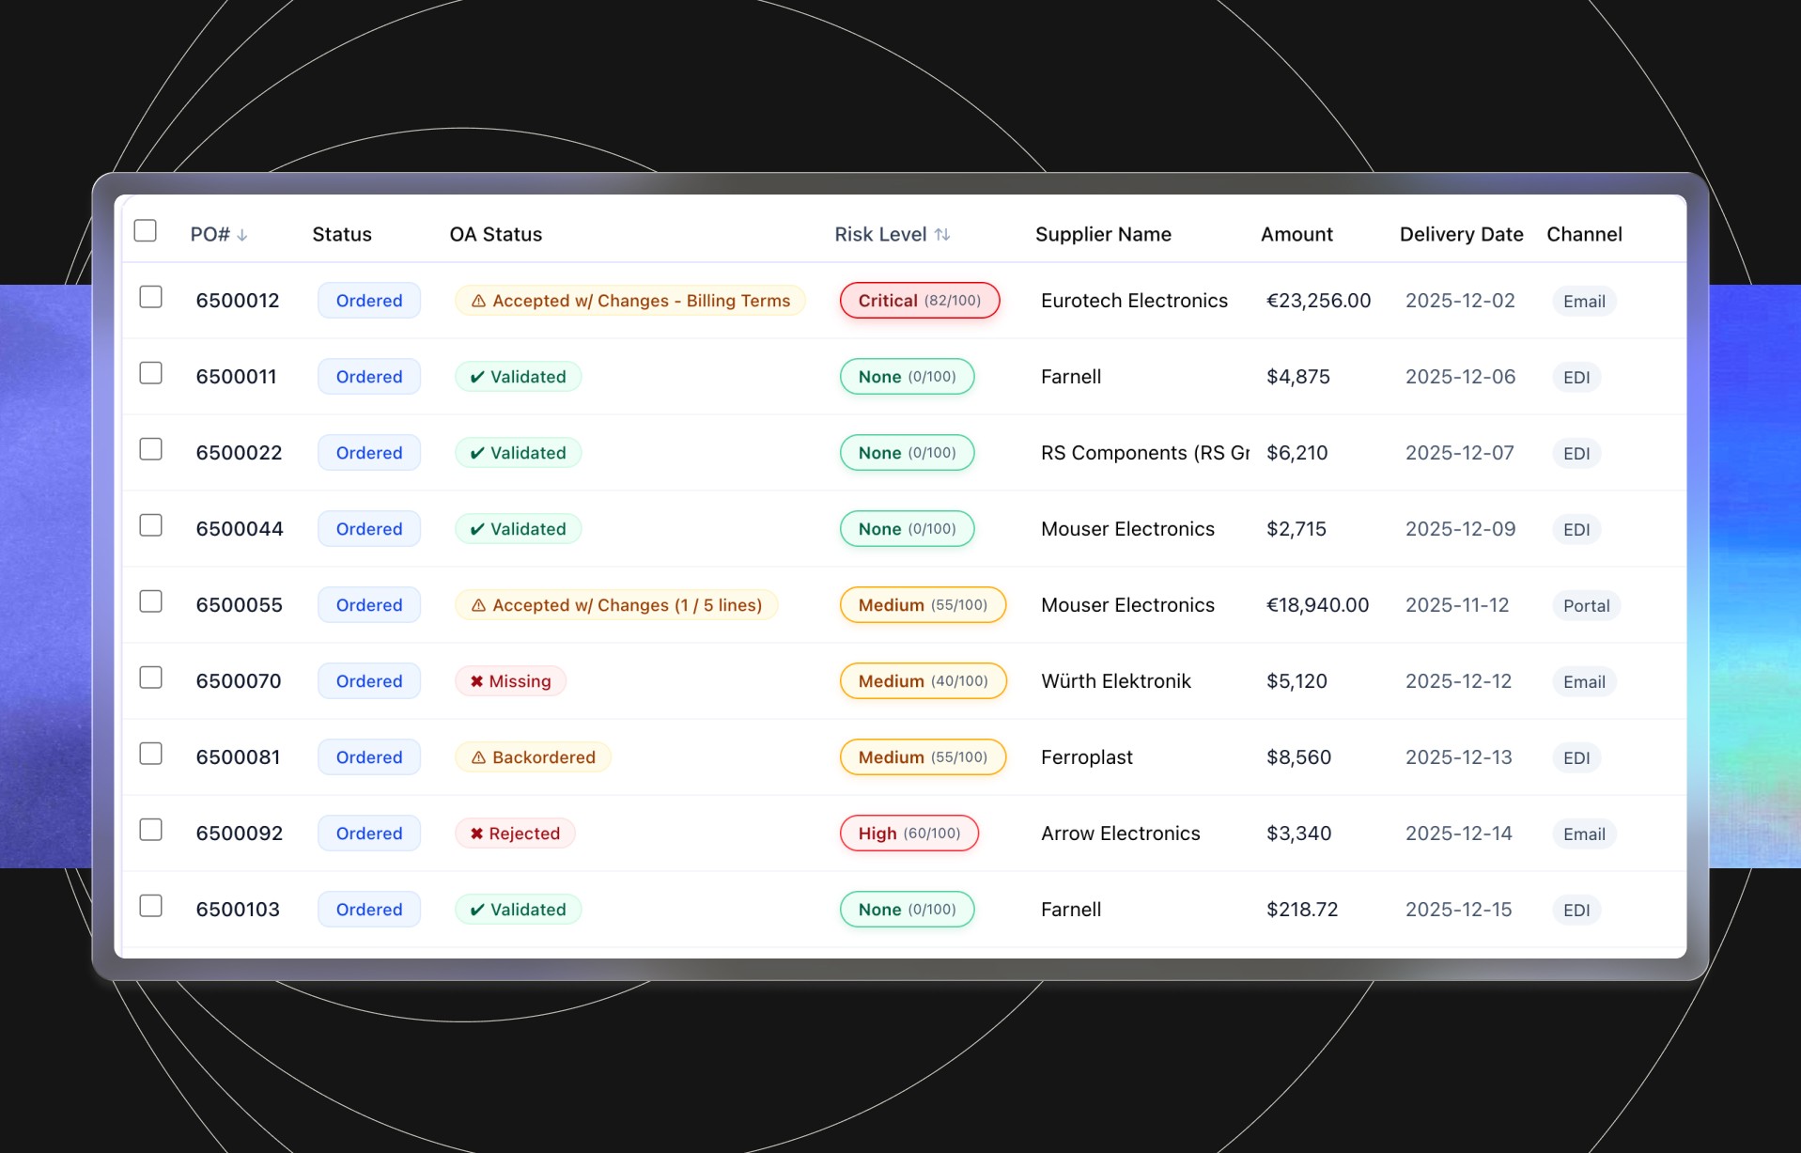Sort by PO# descending arrow icon
Screen dimensions: 1801x1153
(242, 235)
